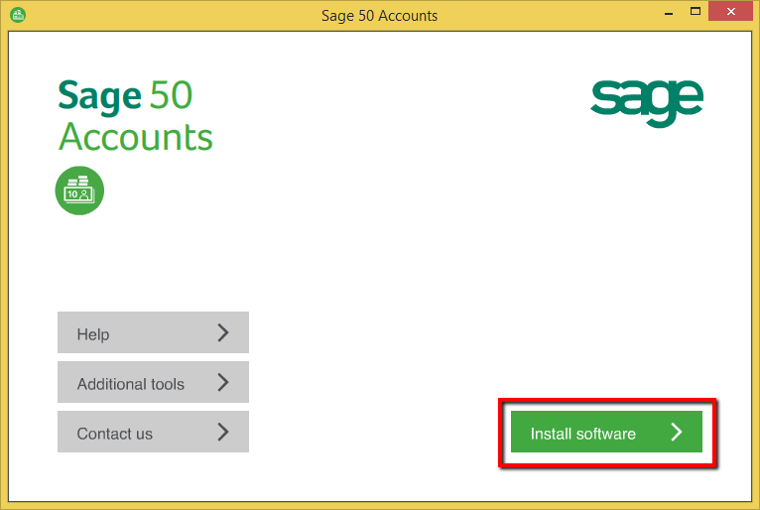Close the Sage 50 Accounts window
The width and height of the screenshot is (760, 510).
pos(731,11)
